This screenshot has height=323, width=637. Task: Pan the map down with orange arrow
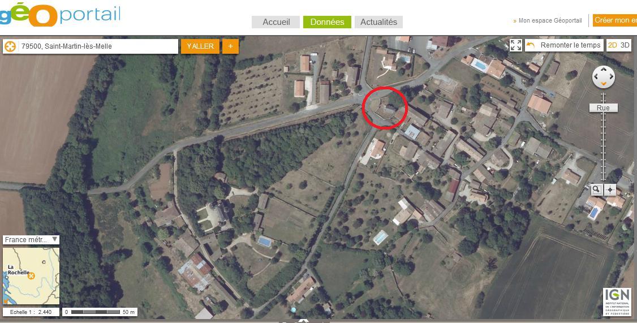tap(603, 84)
